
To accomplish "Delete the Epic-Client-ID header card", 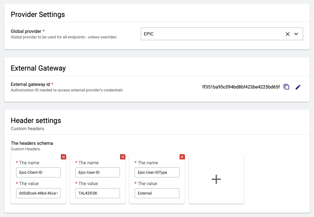I will point(63,157).
